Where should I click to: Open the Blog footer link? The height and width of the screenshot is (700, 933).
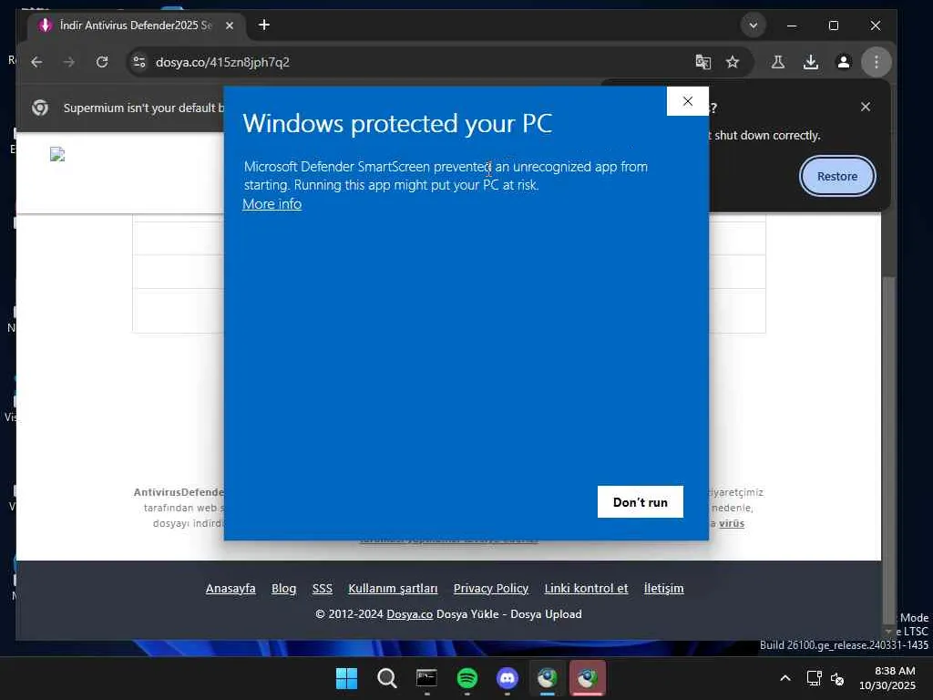(284, 588)
